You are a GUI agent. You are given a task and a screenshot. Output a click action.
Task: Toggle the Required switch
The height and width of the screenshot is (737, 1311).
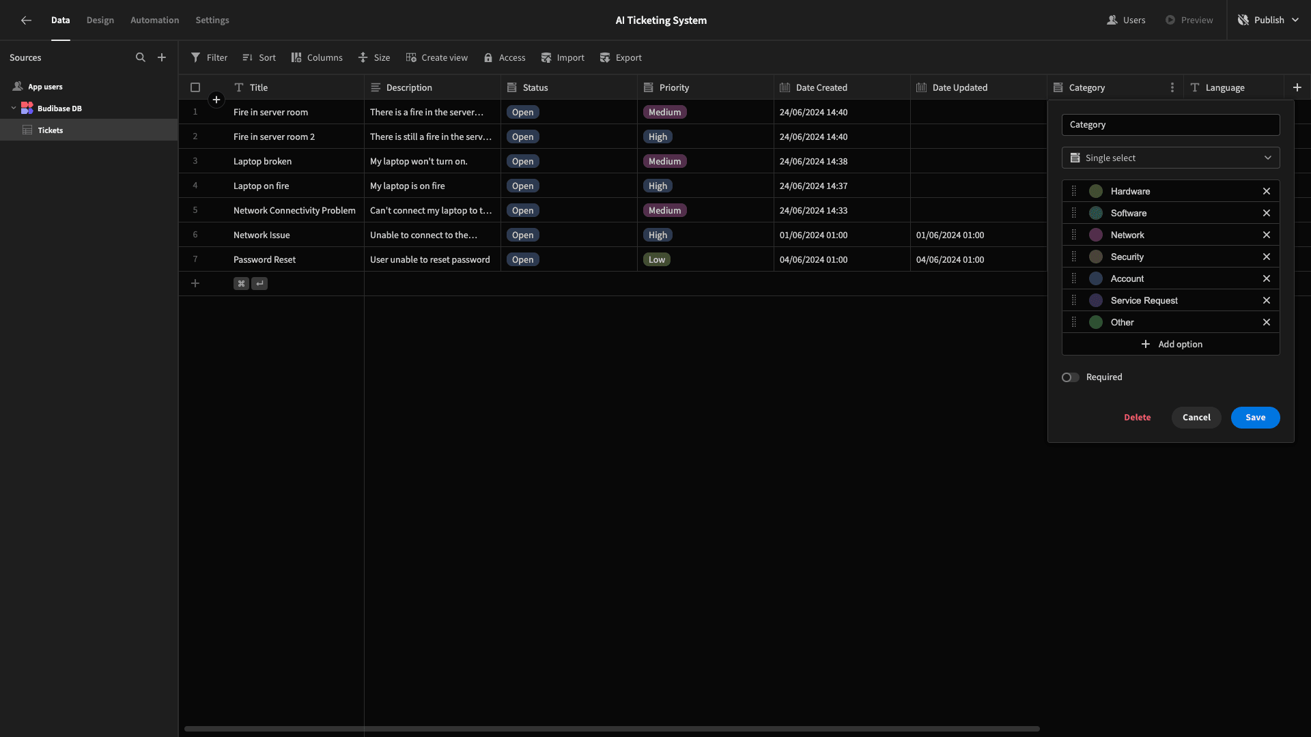(1070, 377)
